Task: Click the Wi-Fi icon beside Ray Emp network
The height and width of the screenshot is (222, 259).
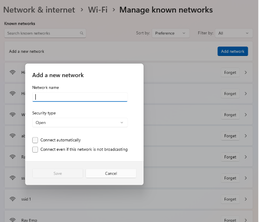Action: tap(13, 220)
